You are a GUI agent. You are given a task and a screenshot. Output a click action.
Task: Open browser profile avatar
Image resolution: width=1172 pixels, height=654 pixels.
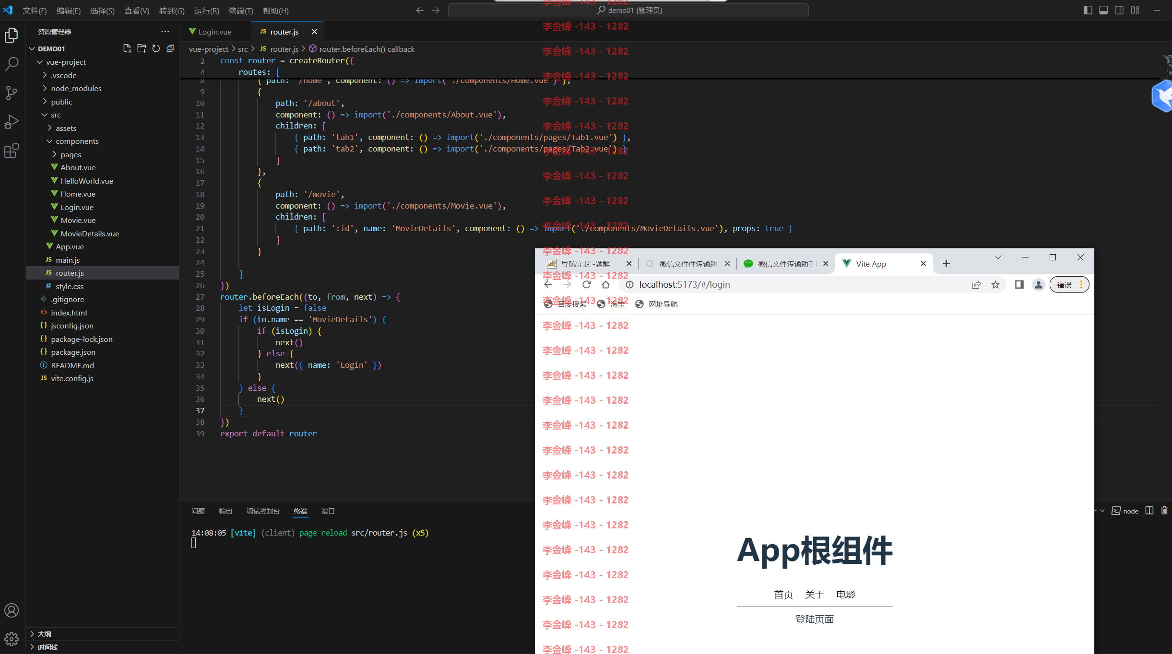pyautogui.click(x=1039, y=284)
